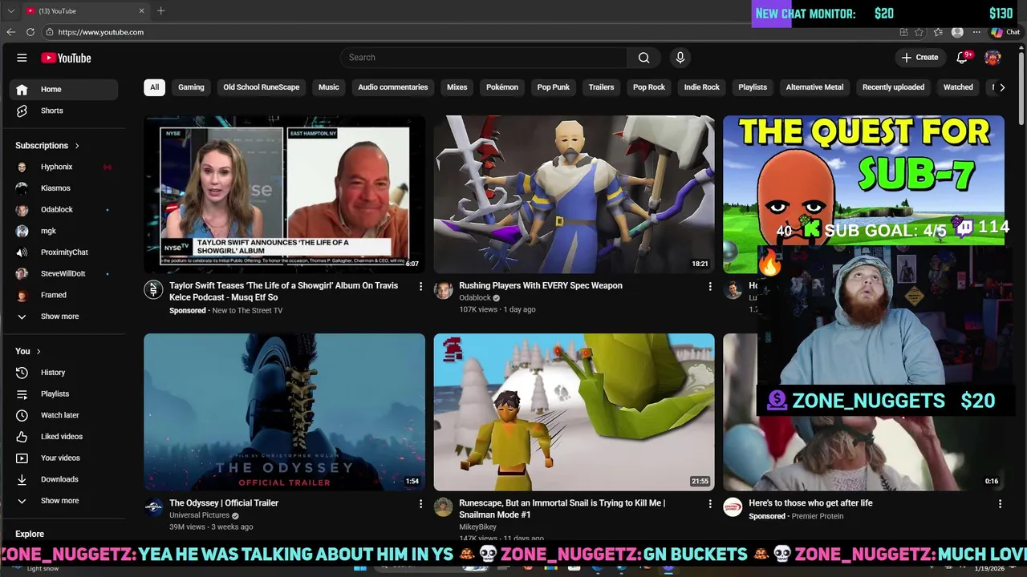Select the Playlists filter chip
The image size is (1027, 577).
(753, 87)
